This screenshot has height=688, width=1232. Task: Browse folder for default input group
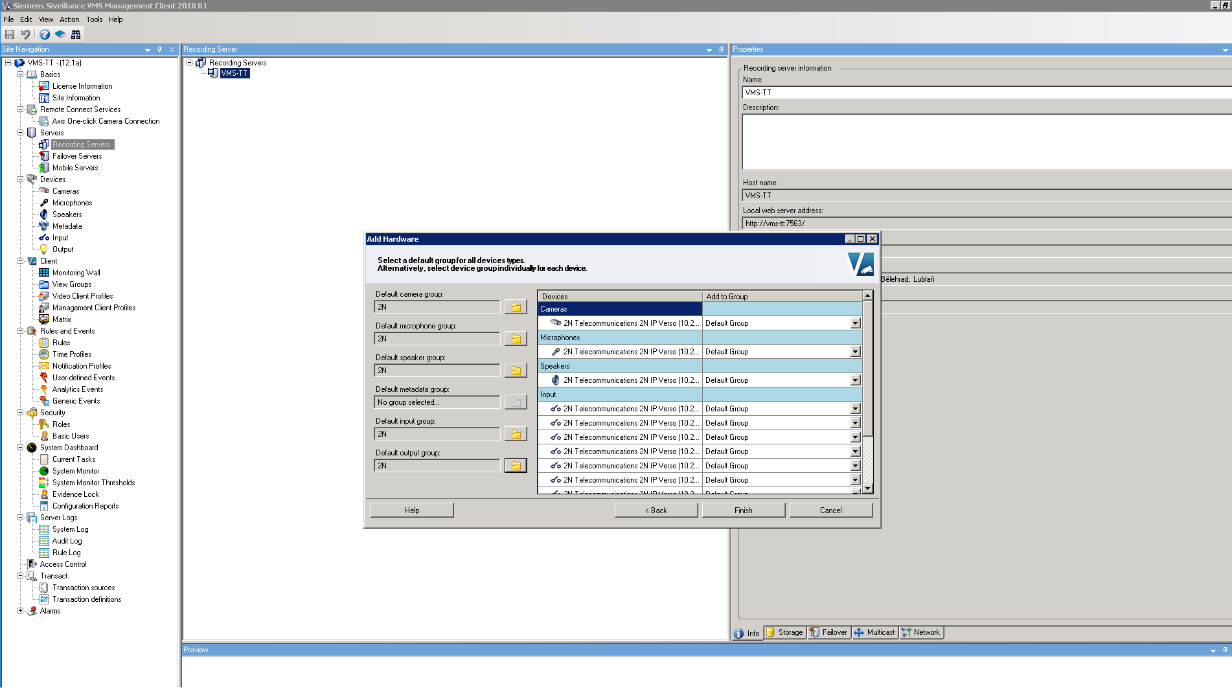point(516,434)
